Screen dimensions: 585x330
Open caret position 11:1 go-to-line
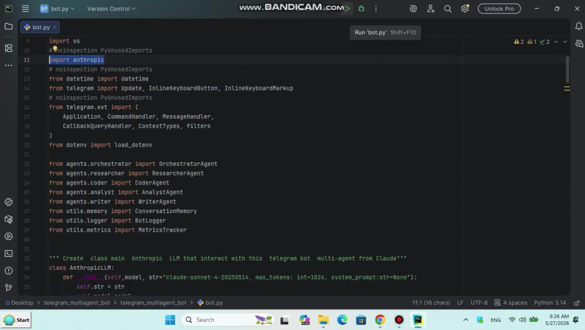pyautogui.click(x=431, y=303)
